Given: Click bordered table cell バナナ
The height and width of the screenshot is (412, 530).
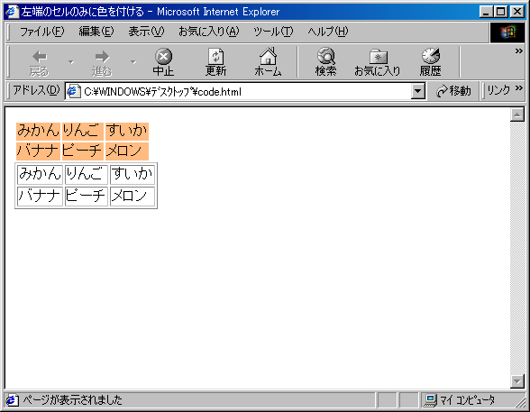Looking at the screenshot, I should pos(41,196).
